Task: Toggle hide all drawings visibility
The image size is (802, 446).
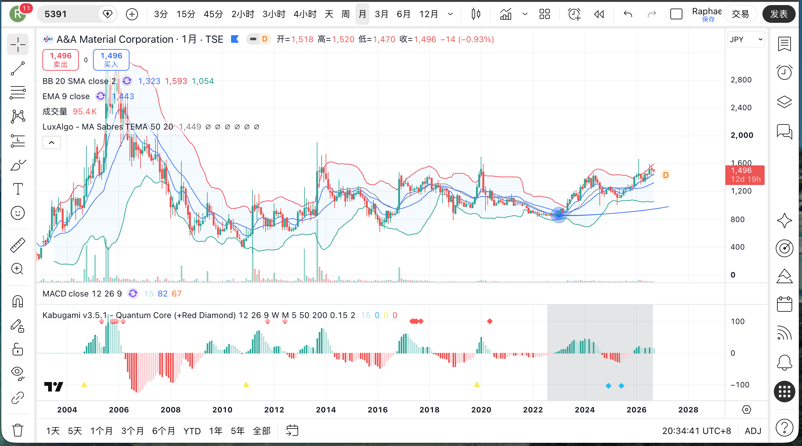Action: 18,374
